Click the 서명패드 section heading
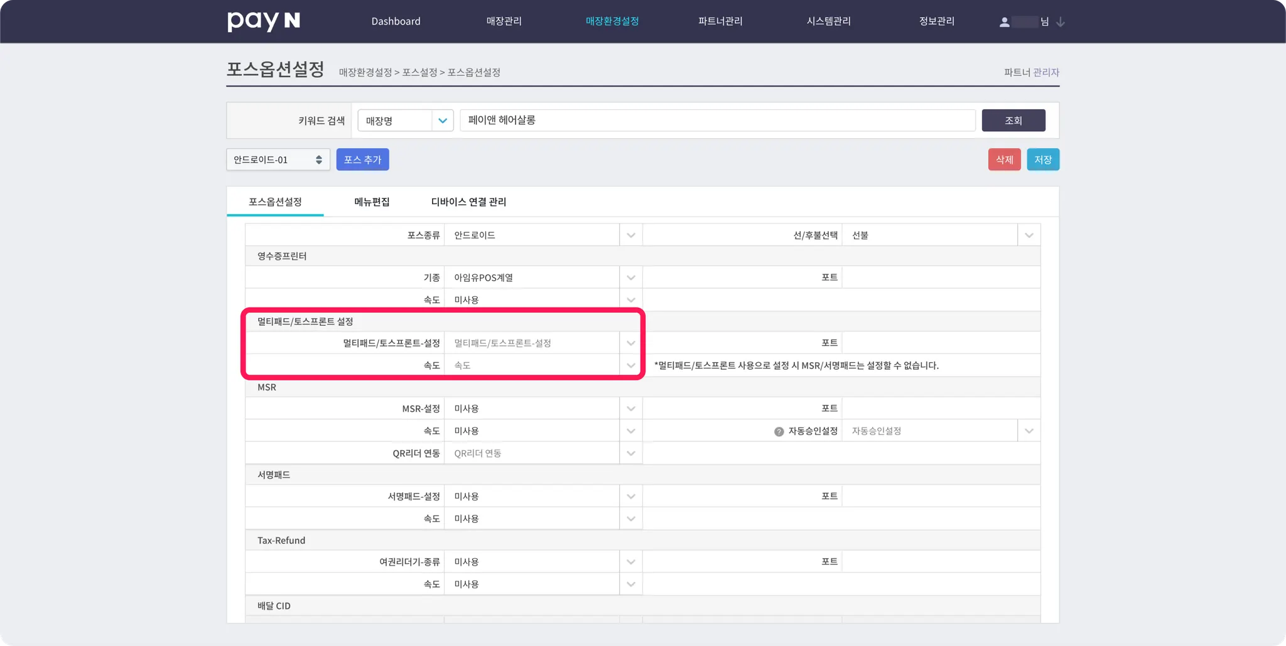Viewport: 1286px width, 646px height. [x=274, y=475]
